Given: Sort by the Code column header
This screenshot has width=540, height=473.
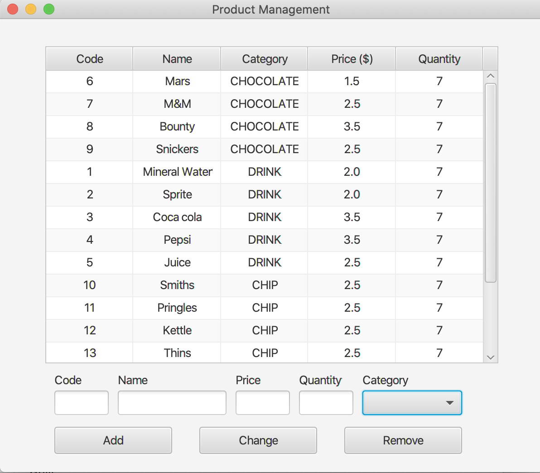Looking at the screenshot, I should point(90,59).
